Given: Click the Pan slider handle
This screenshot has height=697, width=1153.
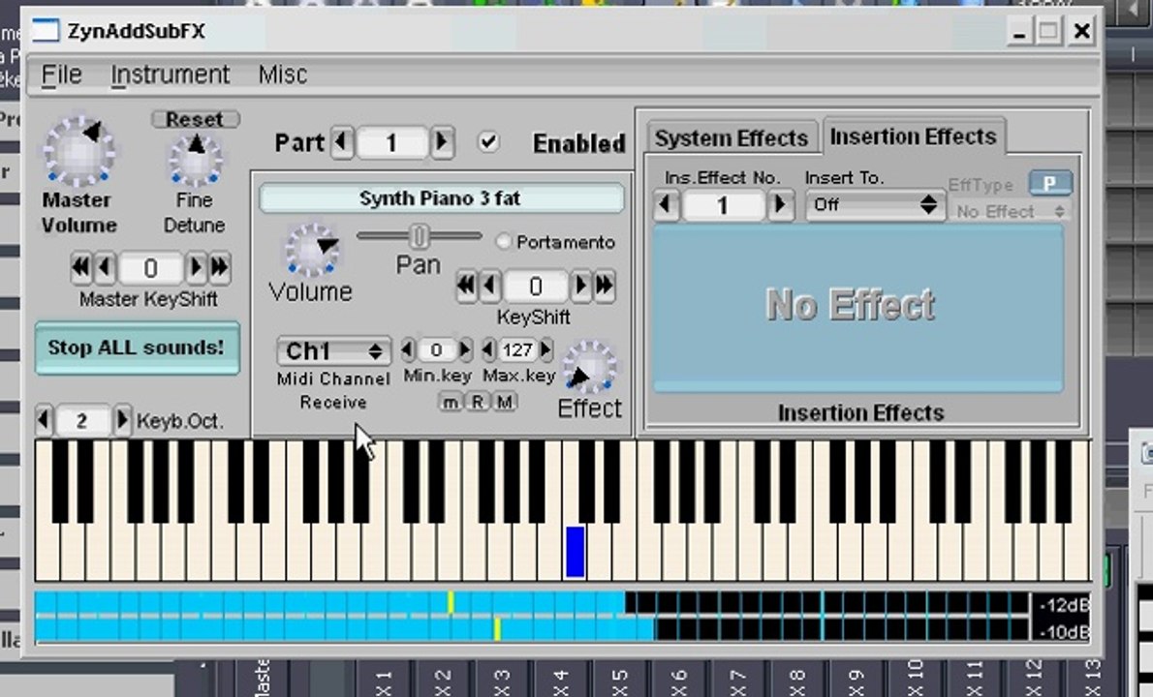Looking at the screenshot, I should 420,236.
